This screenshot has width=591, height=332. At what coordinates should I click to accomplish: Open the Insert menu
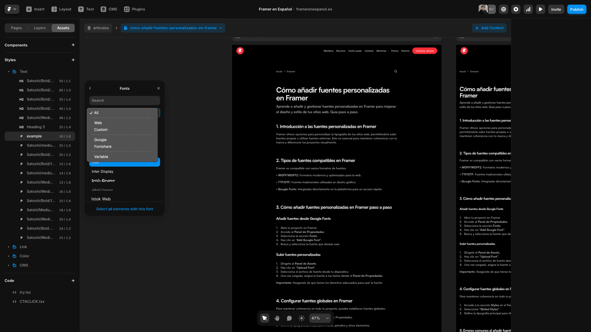pyautogui.click(x=35, y=9)
